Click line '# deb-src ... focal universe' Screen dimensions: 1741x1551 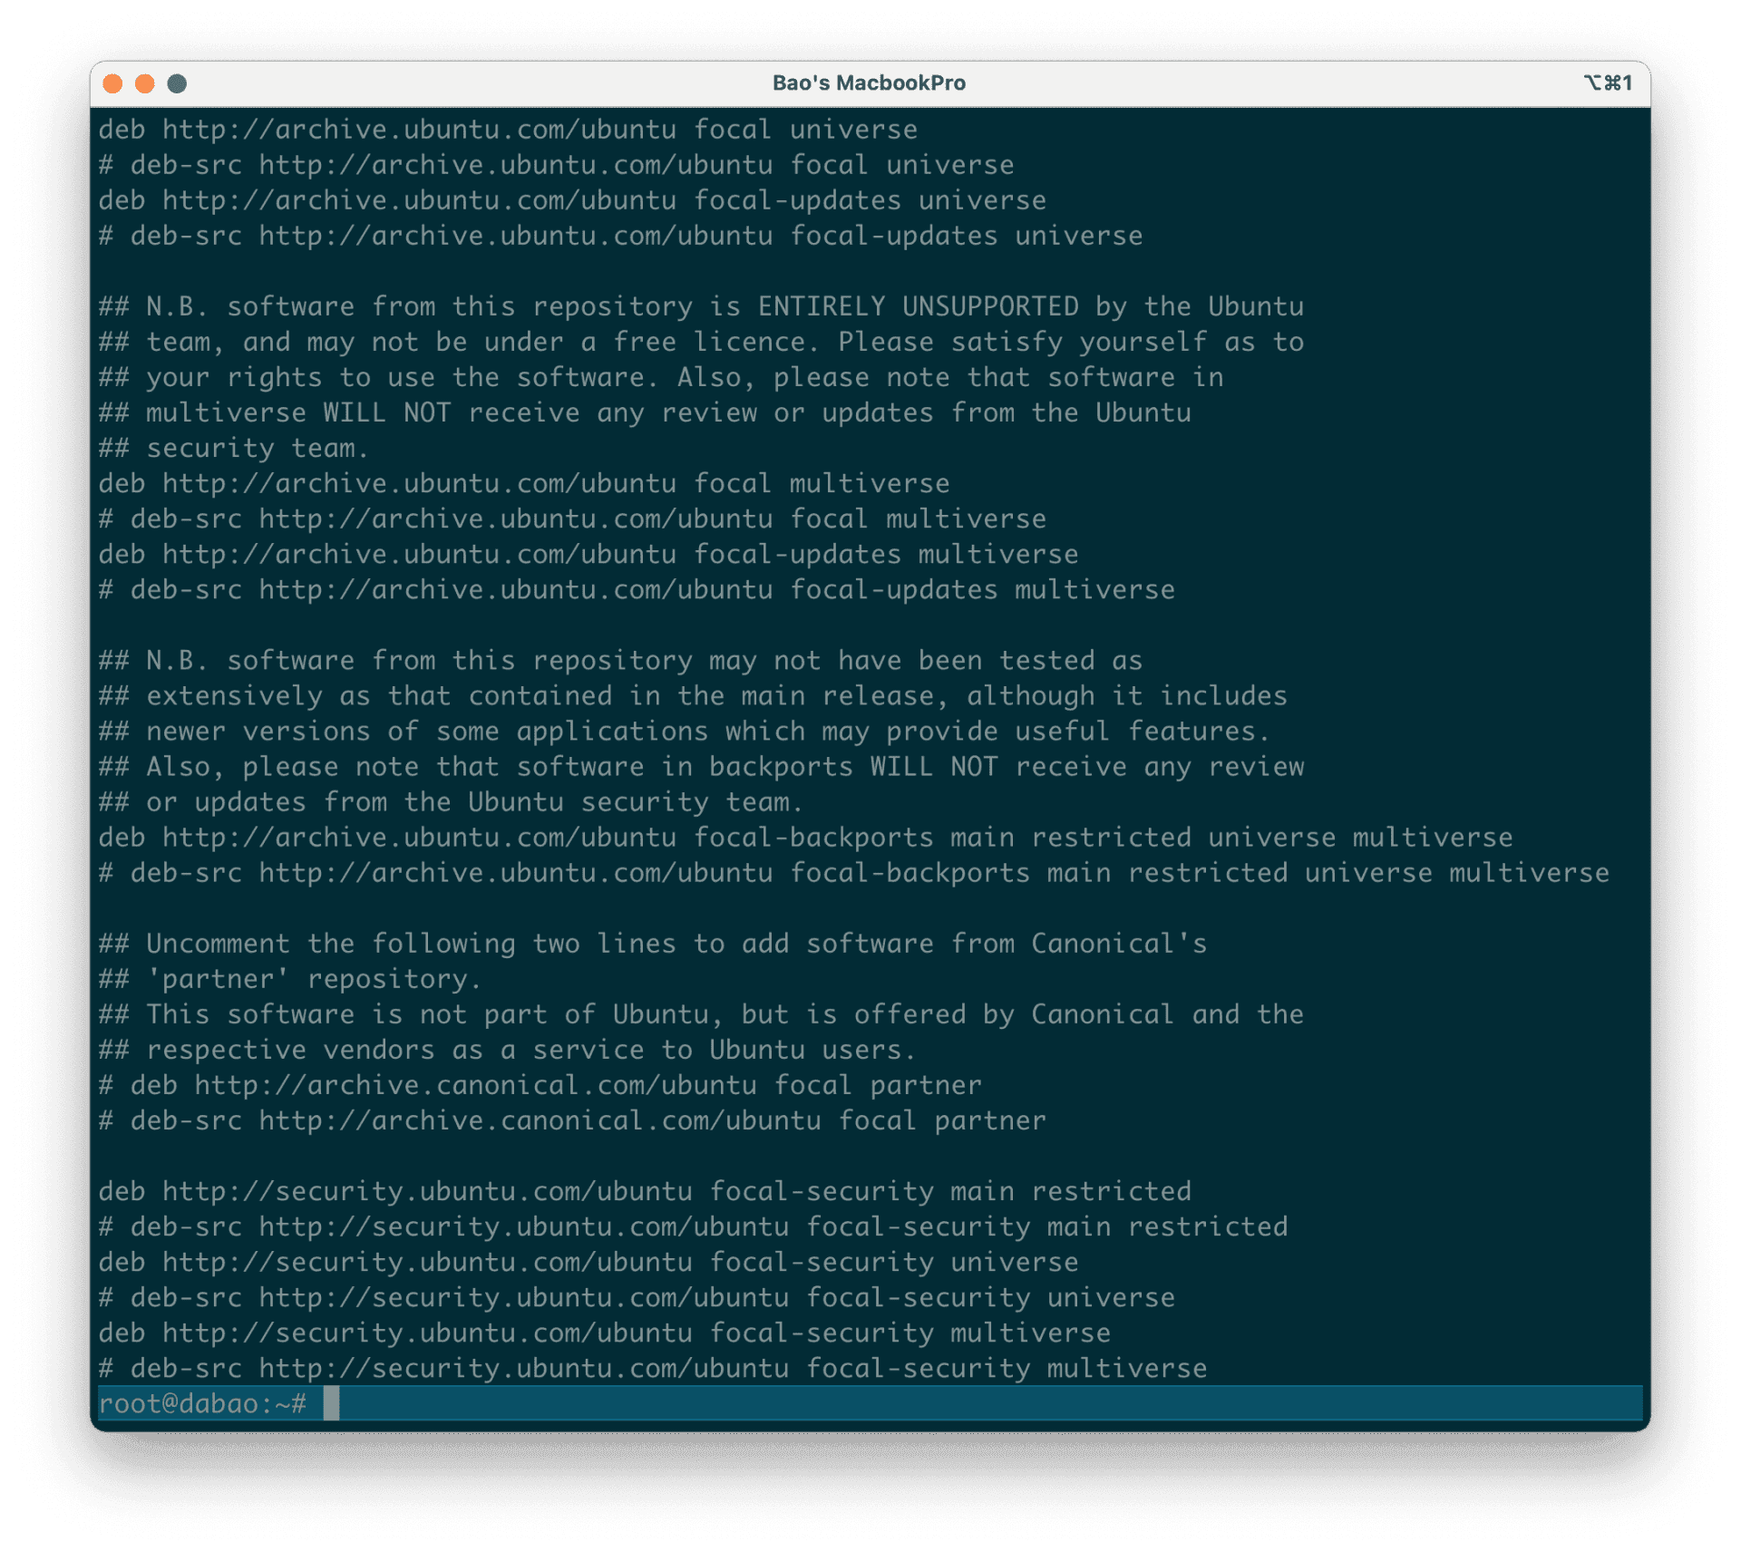click(556, 165)
